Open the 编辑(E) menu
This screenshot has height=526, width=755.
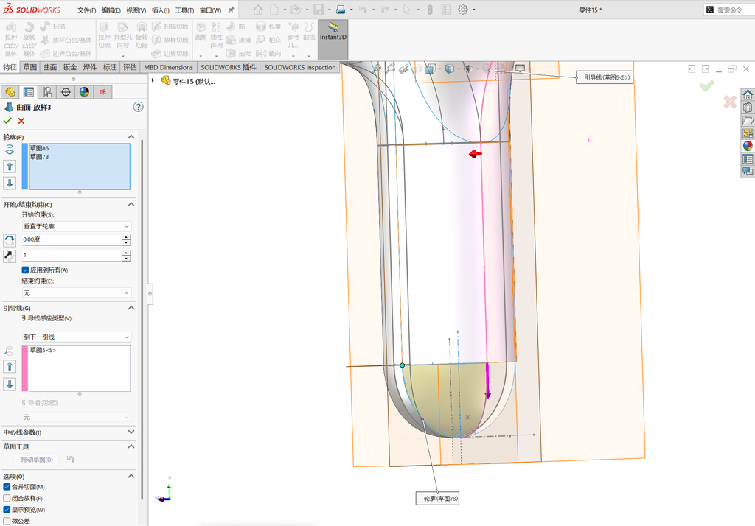111,10
